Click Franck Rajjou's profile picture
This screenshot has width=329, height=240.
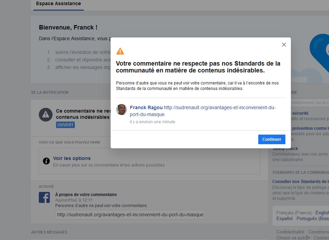122,110
